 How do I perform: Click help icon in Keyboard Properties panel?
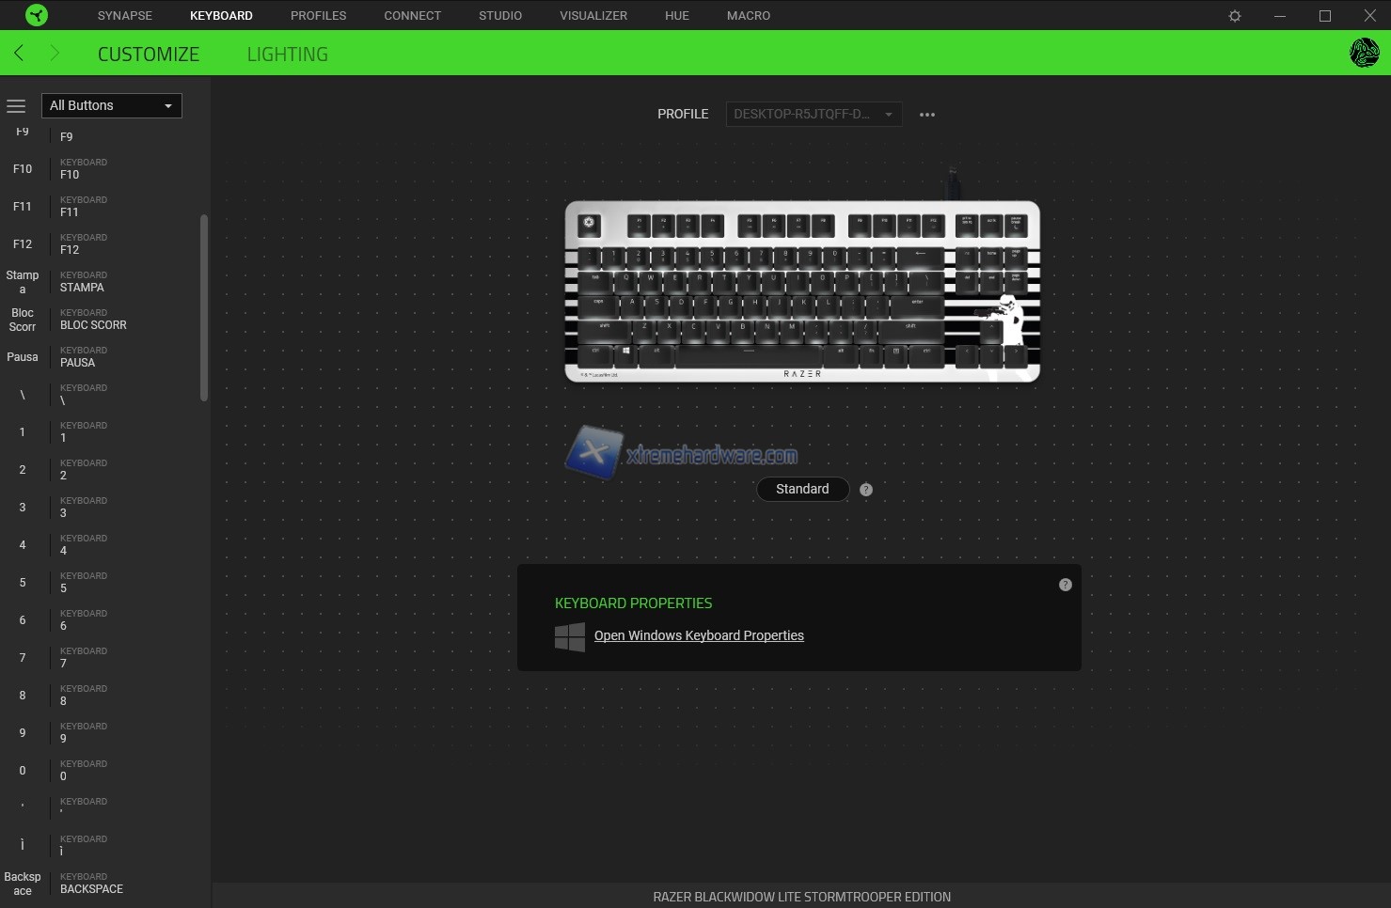(1065, 585)
